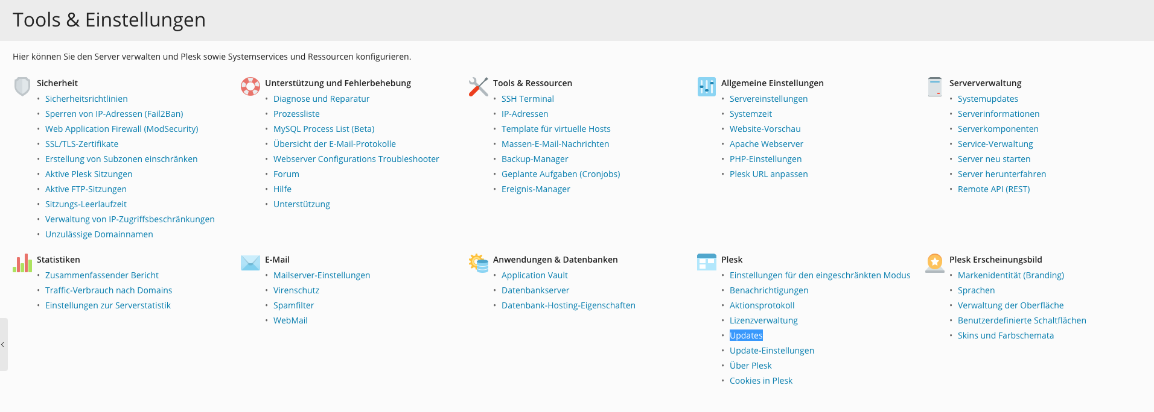Screen dimensions: 1154x412
Task: Open SSH Terminal
Action: (x=528, y=99)
